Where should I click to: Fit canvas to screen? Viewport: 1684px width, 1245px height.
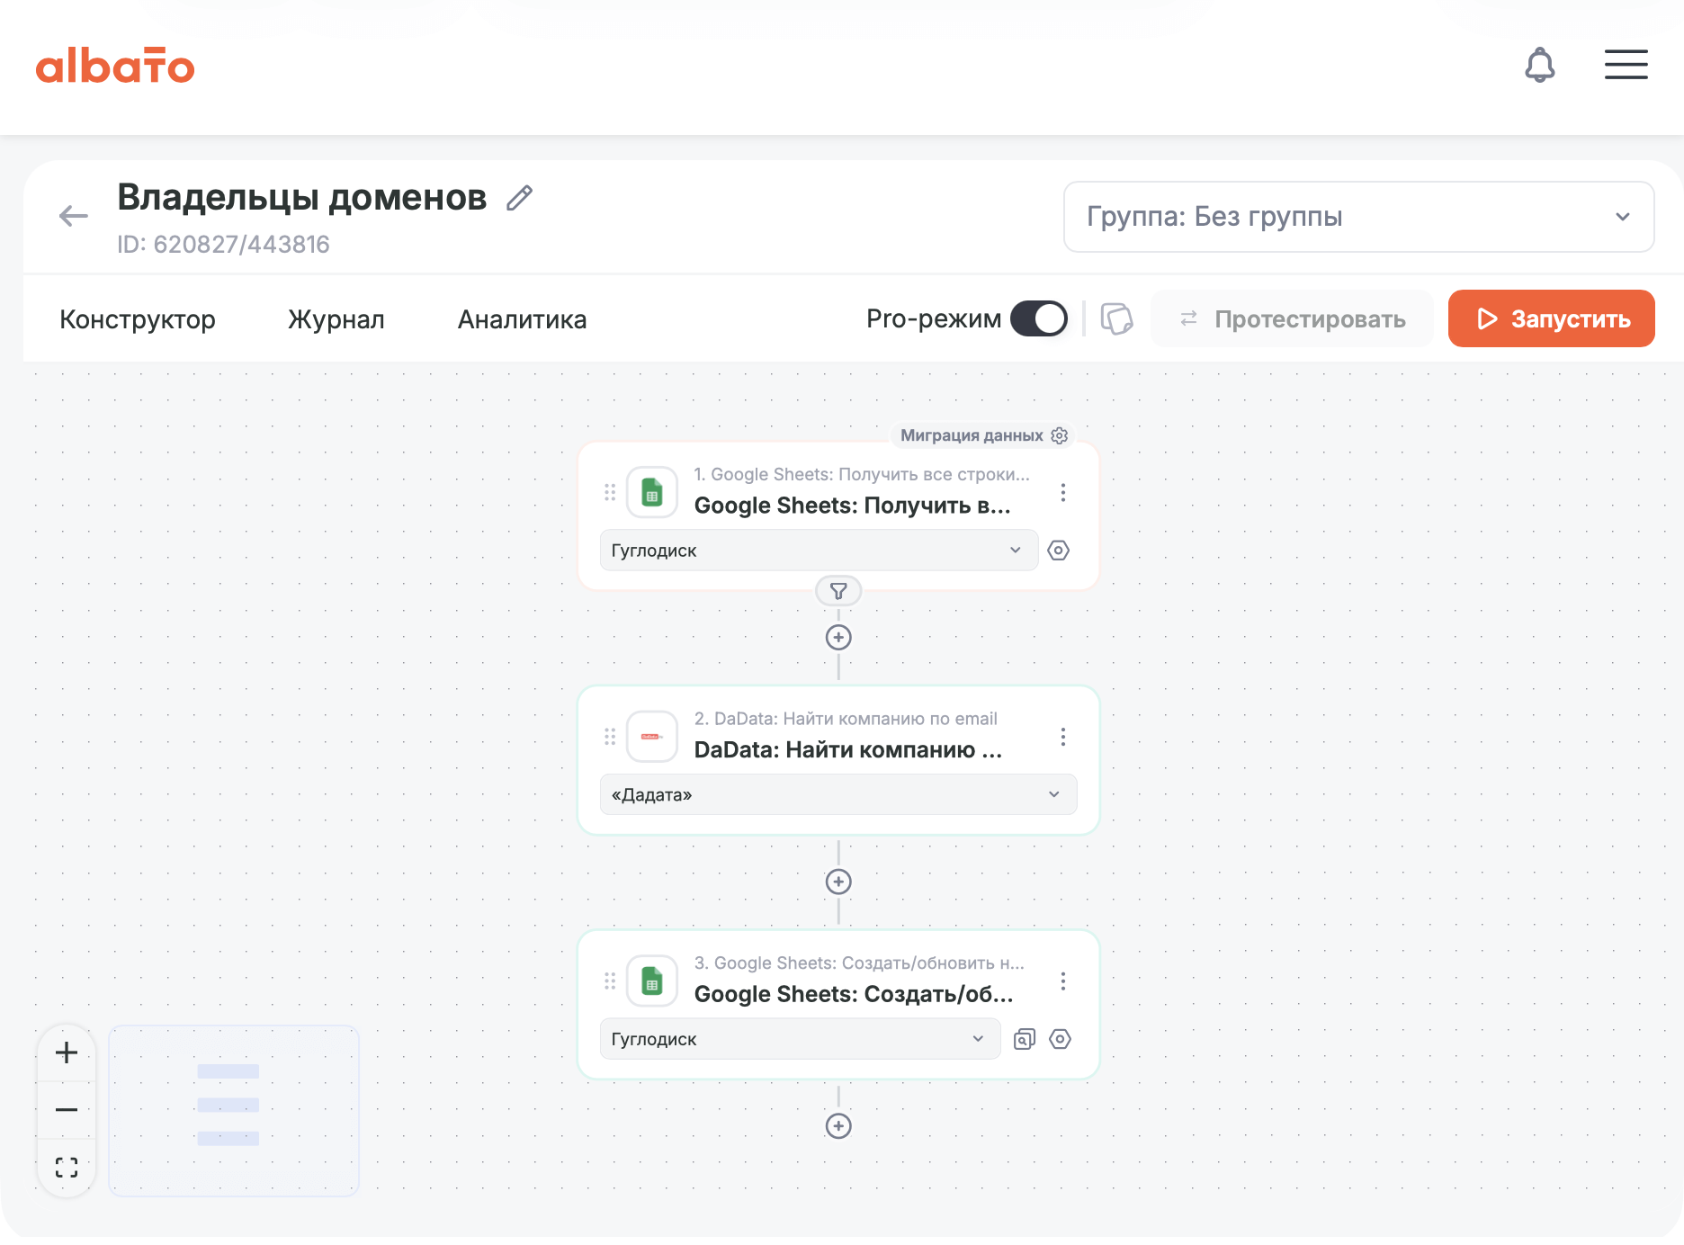click(67, 1168)
